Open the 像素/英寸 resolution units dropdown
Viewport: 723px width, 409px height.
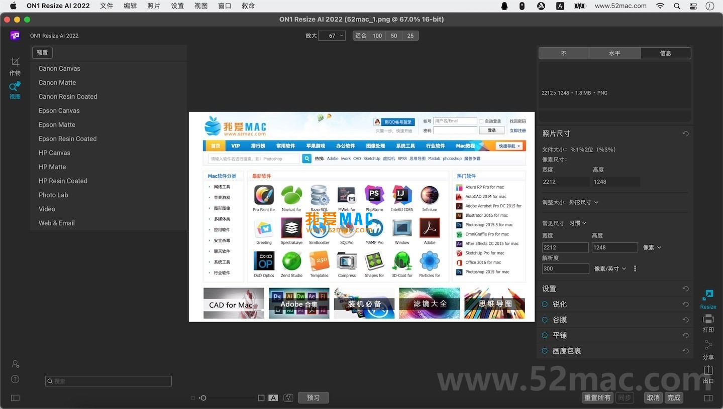pyautogui.click(x=610, y=268)
